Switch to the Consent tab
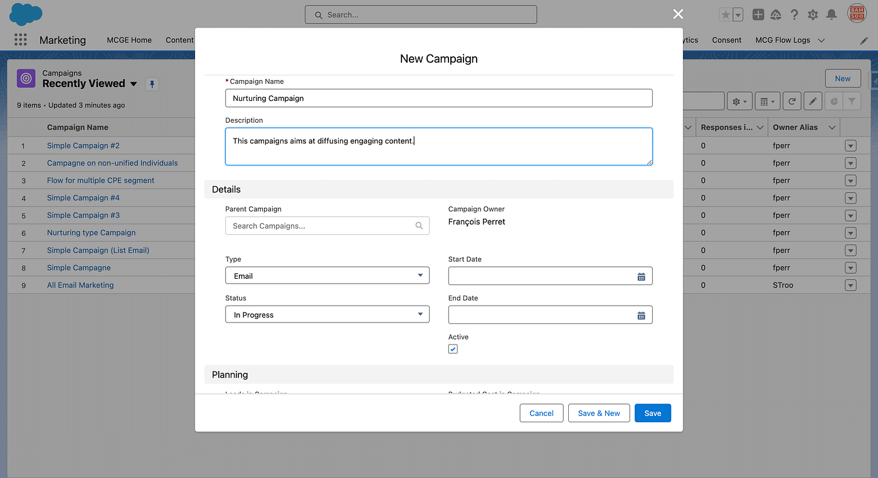Image resolution: width=878 pixels, height=478 pixels. [726, 40]
